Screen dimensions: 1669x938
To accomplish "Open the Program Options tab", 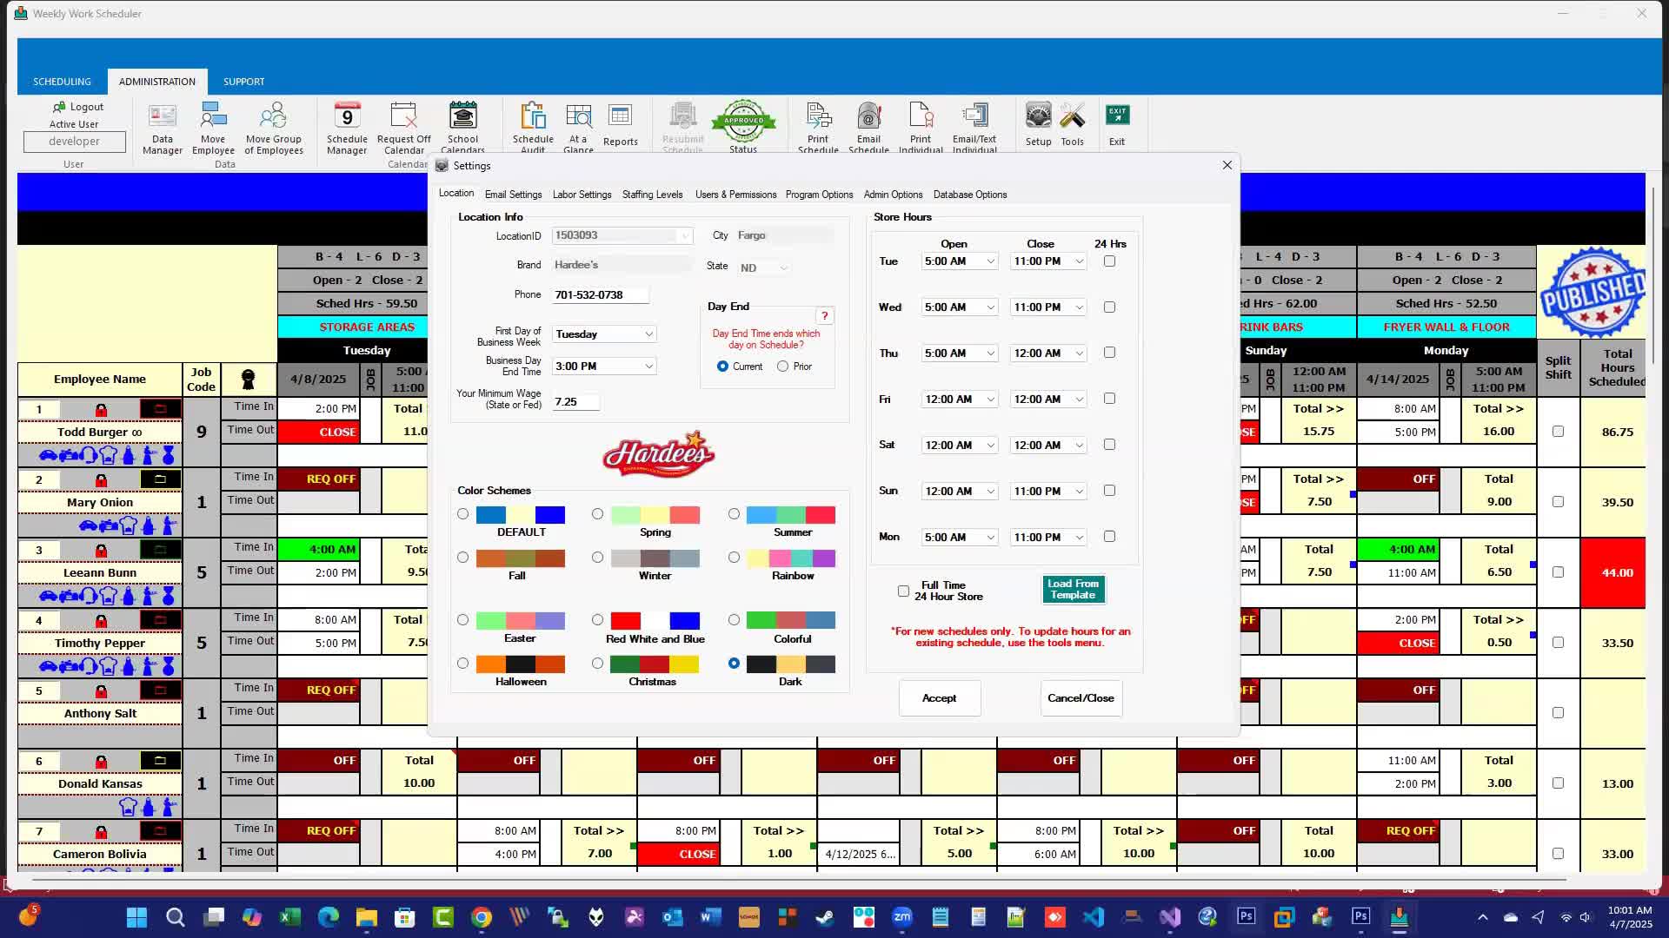I will coord(819,195).
